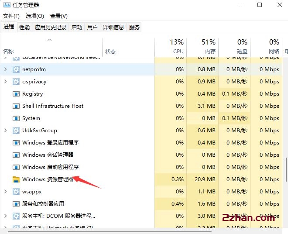The height and width of the screenshot is (234, 288).
Task: Select the Windows 登录应用程序 name
Action: pyautogui.click(x=51, y=143)
